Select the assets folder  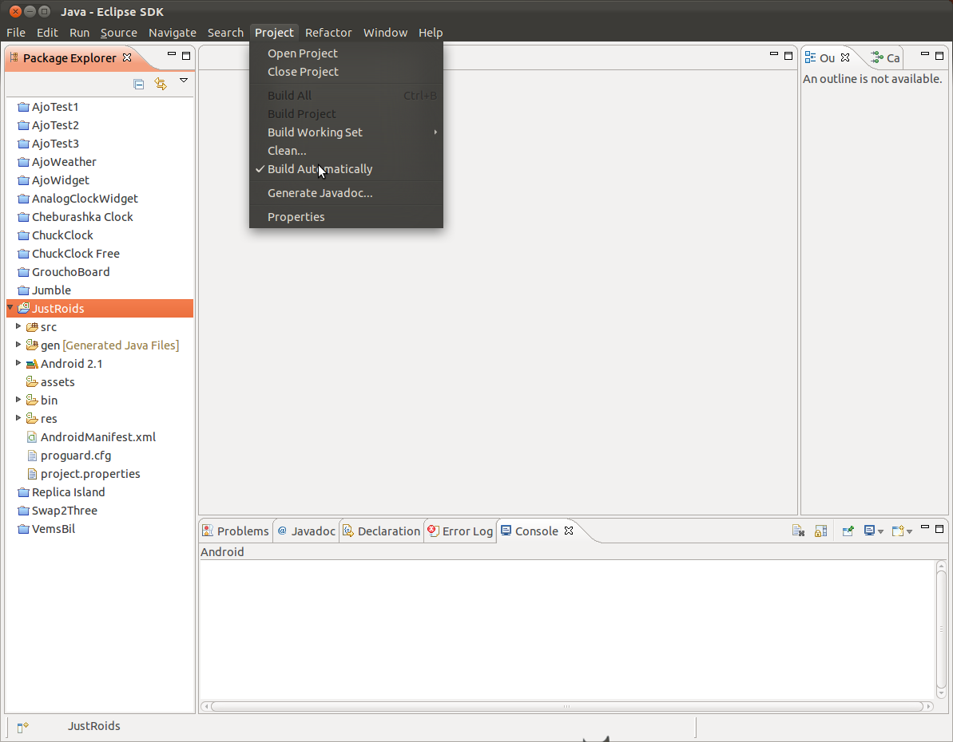tap(50, 382)
